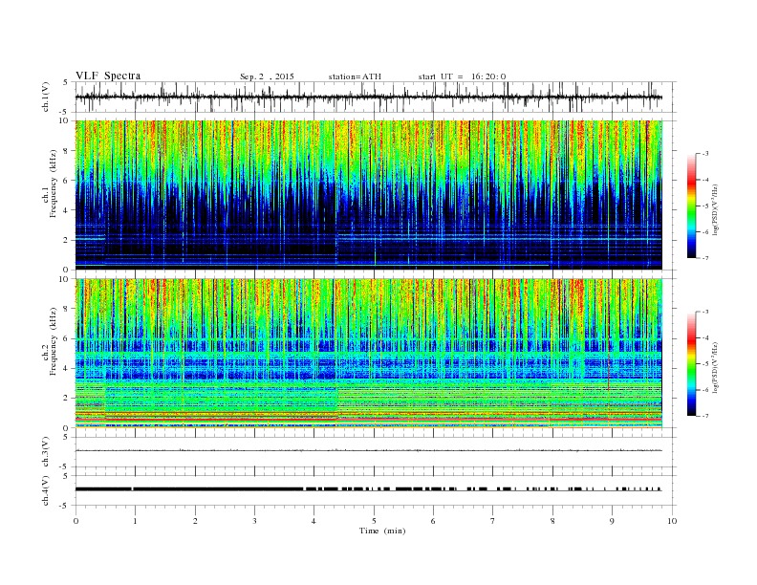
Task: Click the "1" tick on the time axis
Action: (x=135, y=521)
